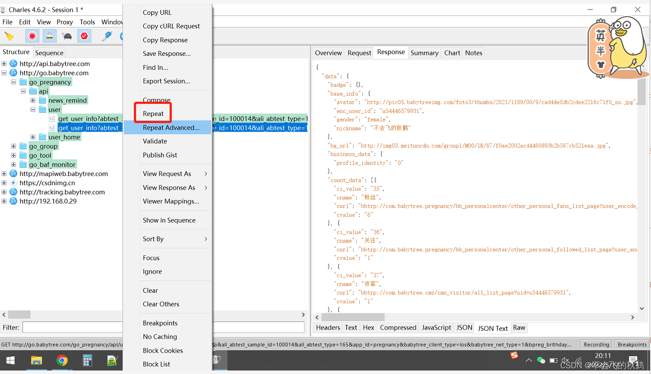This screenshot has height=374, width=651.
Task: Click the broom clear session icon
Action: point(9,36)
